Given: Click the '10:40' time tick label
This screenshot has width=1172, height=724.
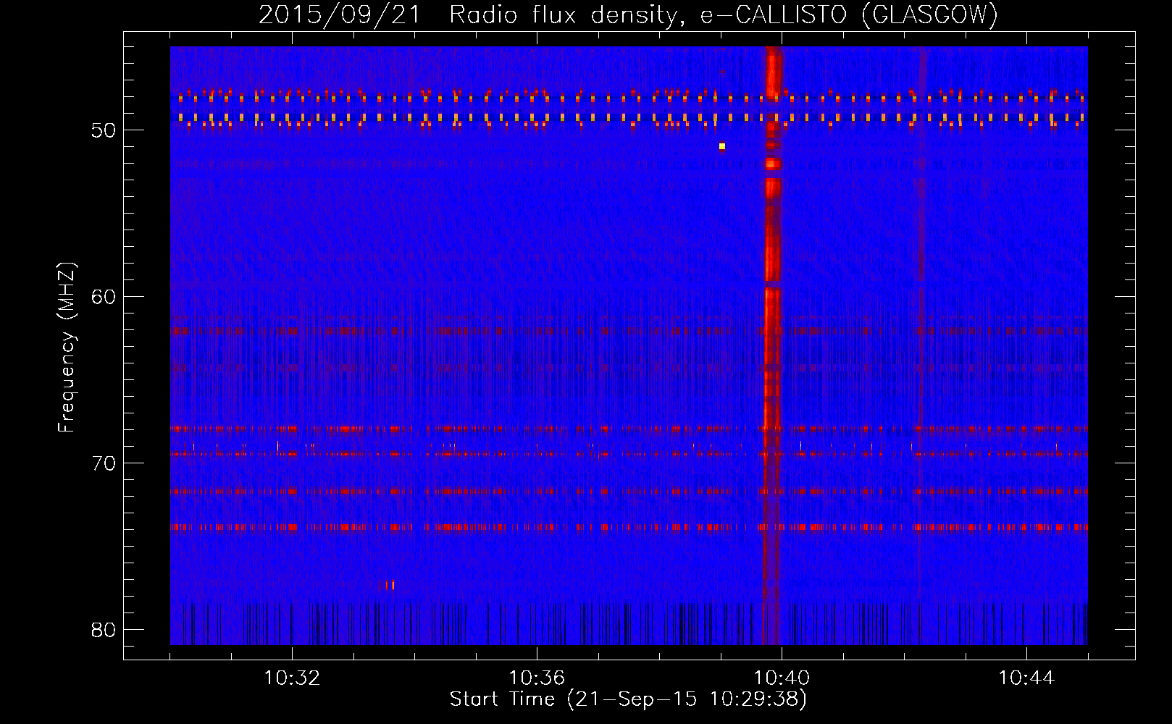Looking at the screenshot, I should (782, 678).
